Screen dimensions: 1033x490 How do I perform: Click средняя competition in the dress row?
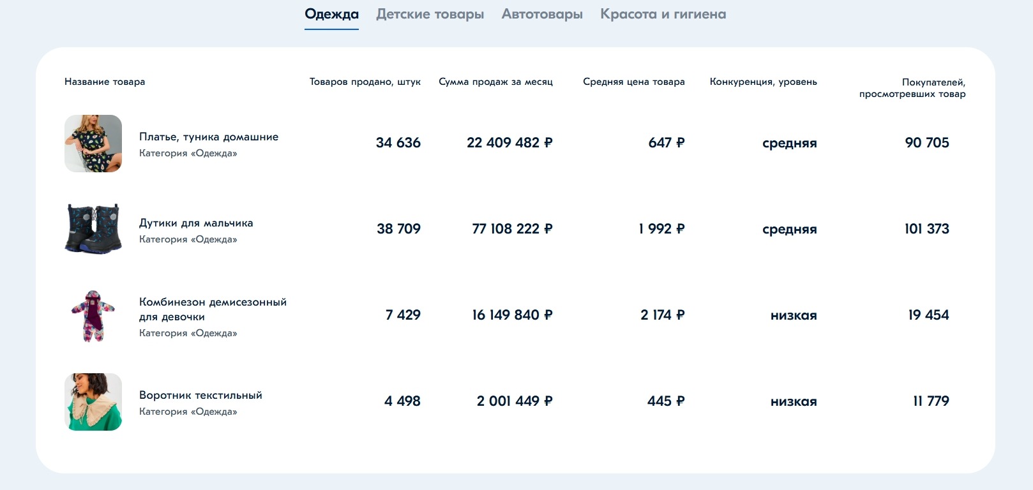790,144
